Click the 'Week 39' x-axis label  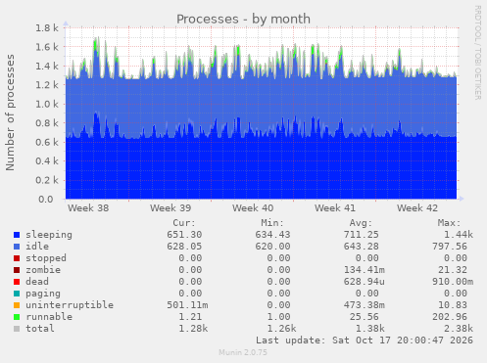tap(170, 208)
